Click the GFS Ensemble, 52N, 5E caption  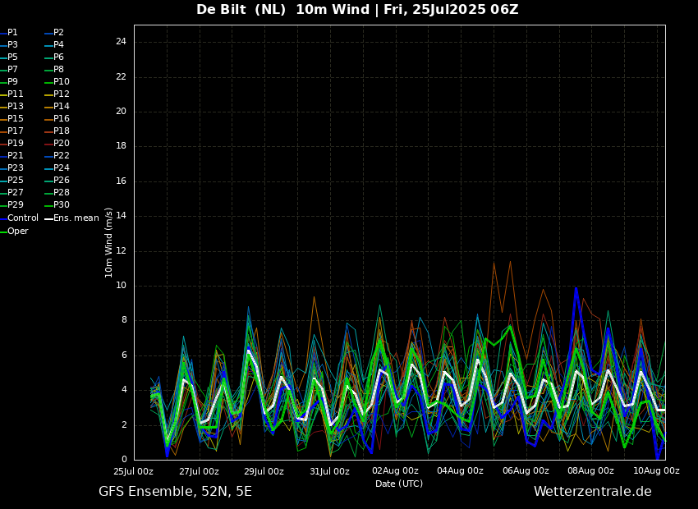(x=175, y=492)
